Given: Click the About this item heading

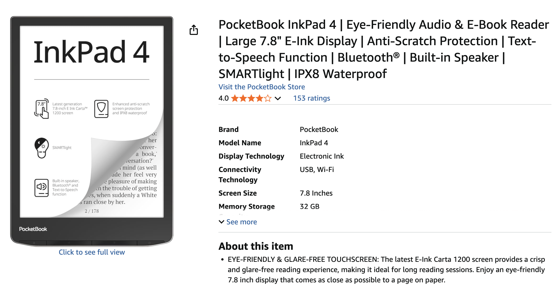Looking at the screenshot, I should (256, 246).
